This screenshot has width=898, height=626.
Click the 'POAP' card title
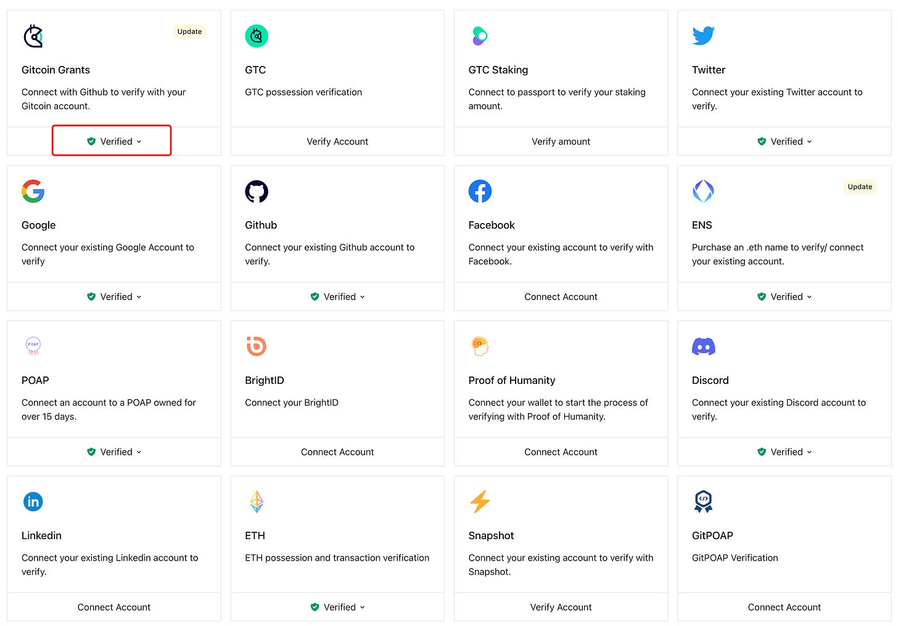(x=35, y=380)
